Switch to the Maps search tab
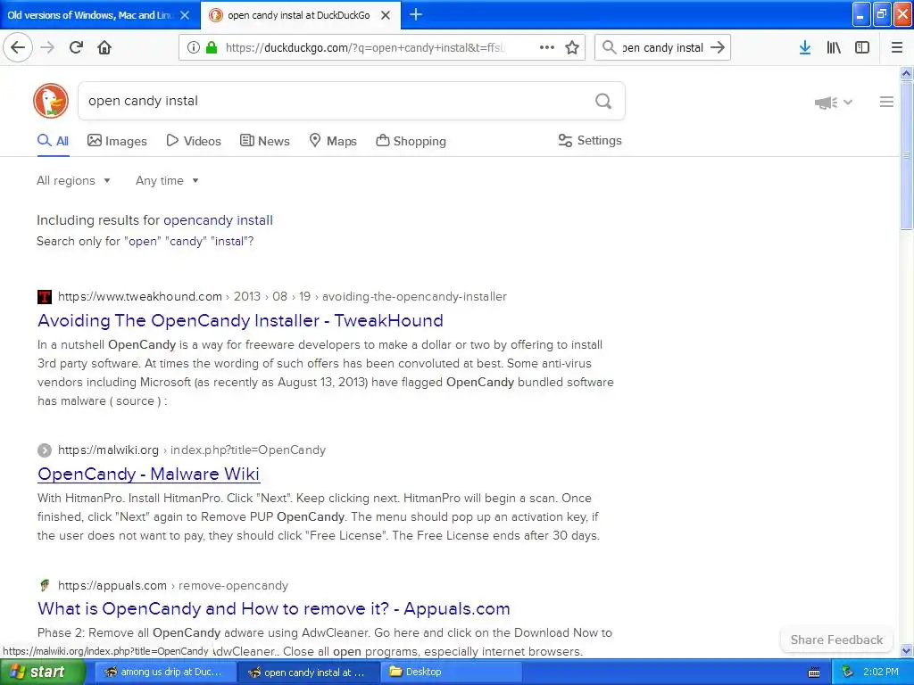Screen dimensions: 914x685 333,141
